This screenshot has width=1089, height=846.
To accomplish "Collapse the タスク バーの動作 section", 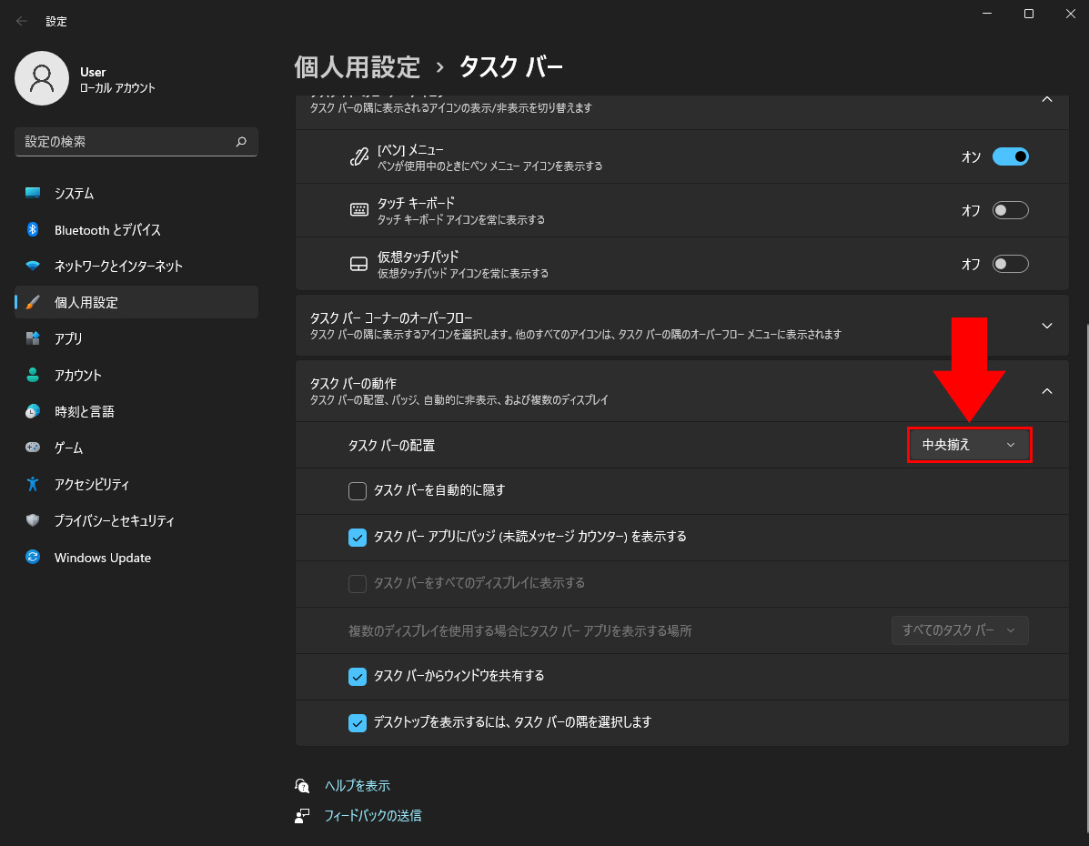I will point(1046,391).
